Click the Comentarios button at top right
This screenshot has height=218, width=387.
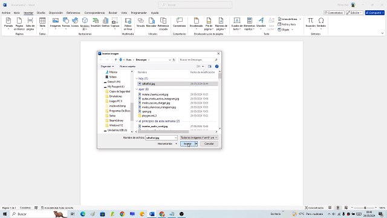(334, 13)
